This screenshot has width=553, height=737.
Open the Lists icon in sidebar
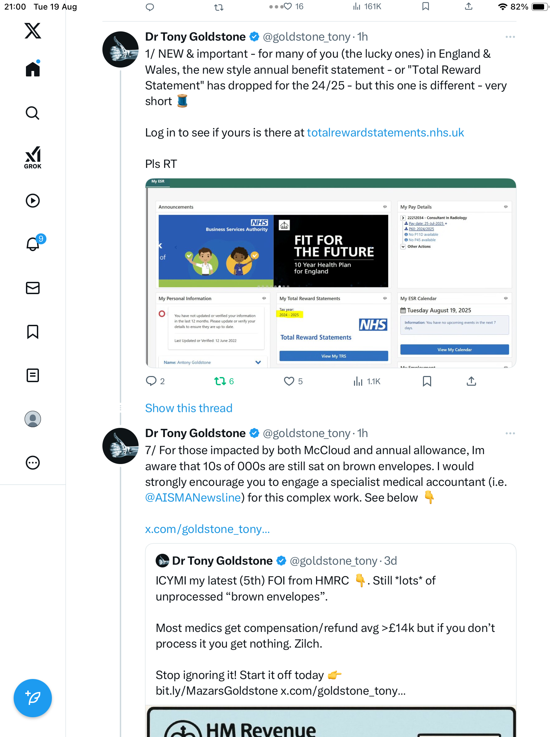point(33,375)
